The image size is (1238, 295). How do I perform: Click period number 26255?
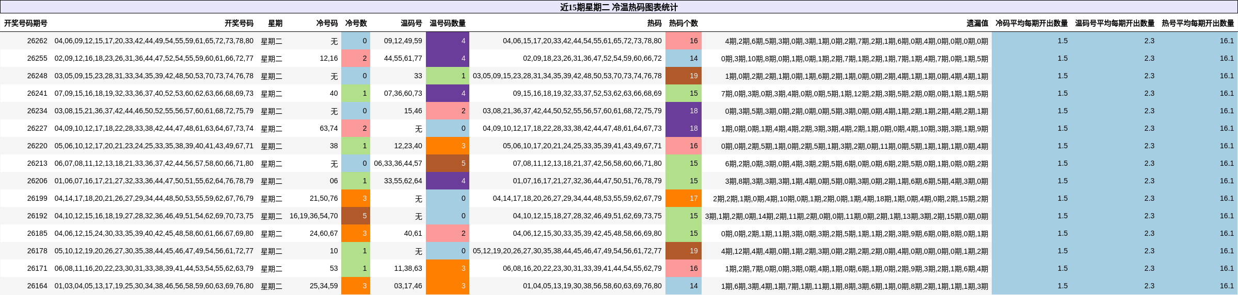pos(37,58)
